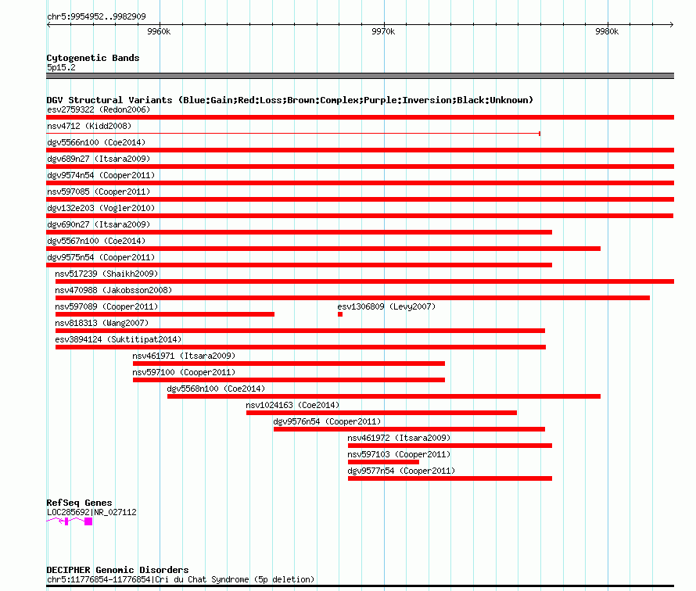Open the dgv689n27 (Itsara2009) variant label
The height and width of the screenshot is (591, 696).
(x=99, y=159)
